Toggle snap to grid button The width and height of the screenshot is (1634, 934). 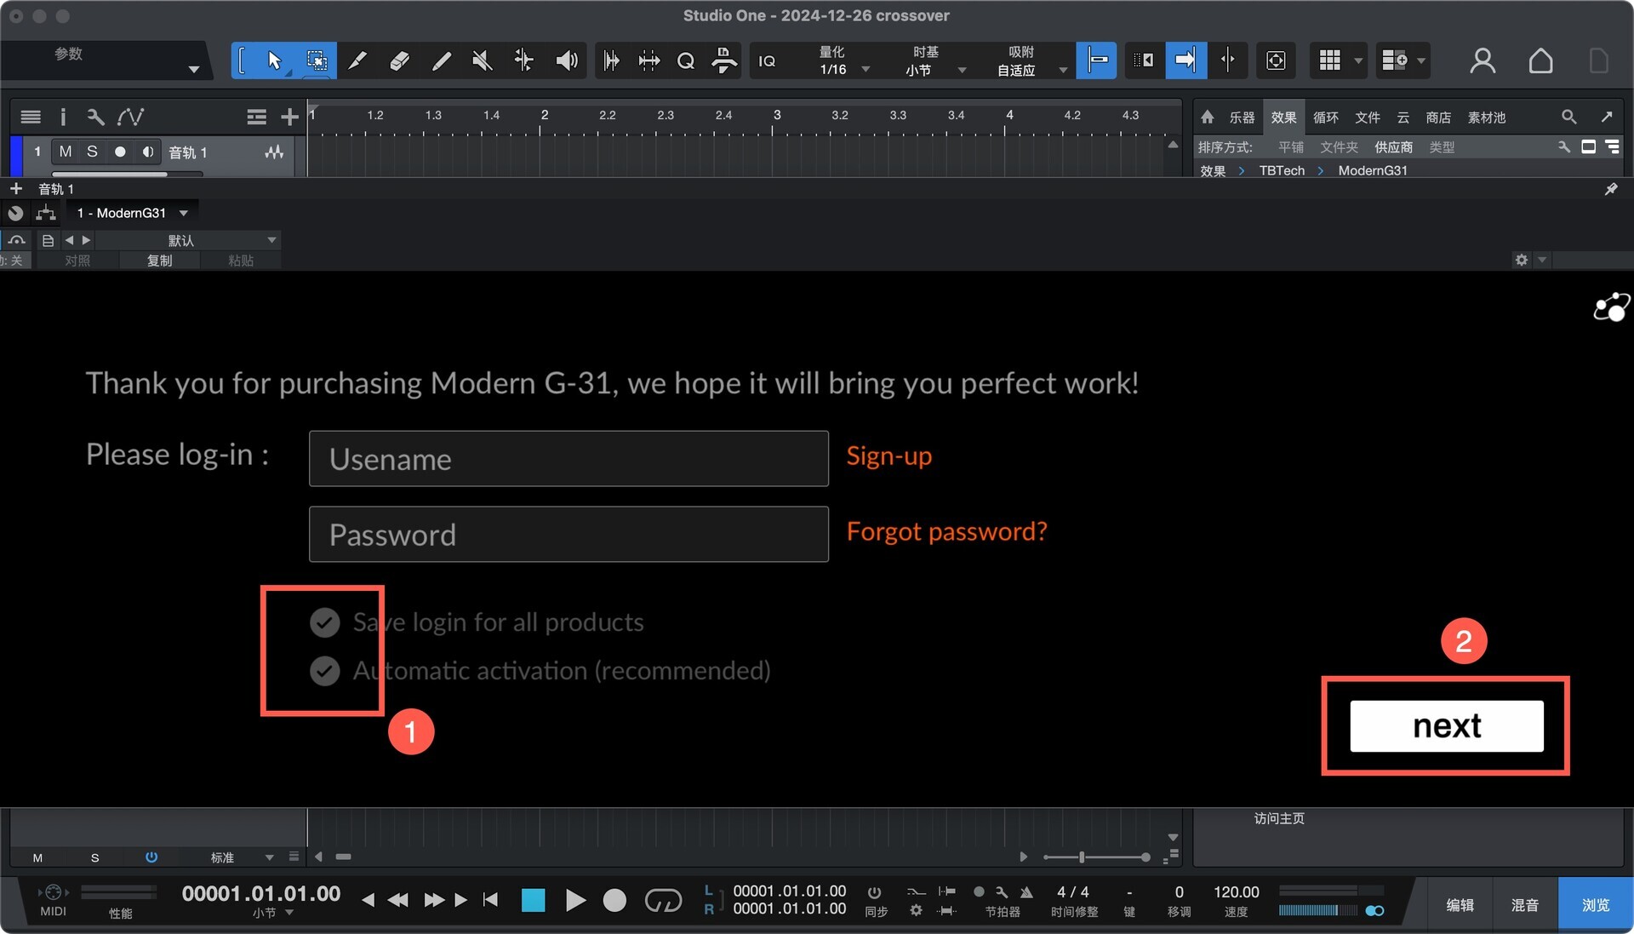pos(1096,60)
